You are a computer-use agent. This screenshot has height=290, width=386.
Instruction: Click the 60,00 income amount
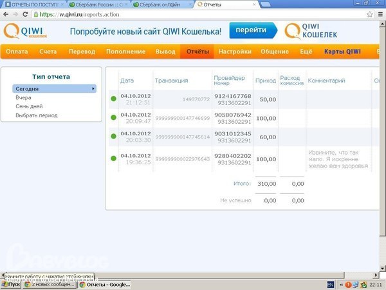268,137
